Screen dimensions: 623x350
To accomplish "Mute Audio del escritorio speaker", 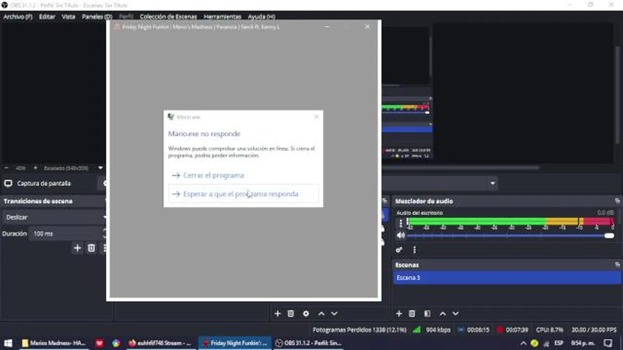I will (x=401, y=235).
